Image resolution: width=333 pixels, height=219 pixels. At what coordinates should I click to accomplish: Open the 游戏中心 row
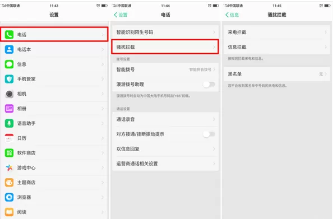pos(54,167)
